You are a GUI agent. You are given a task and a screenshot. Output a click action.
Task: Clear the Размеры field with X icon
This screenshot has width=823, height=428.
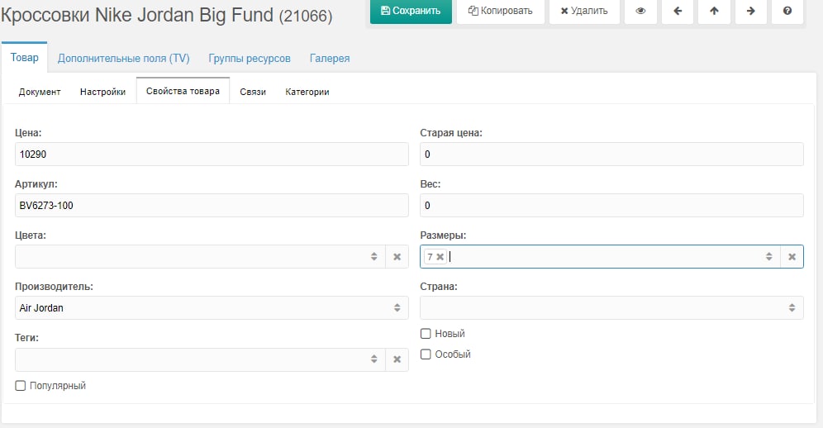click(792, 257)
